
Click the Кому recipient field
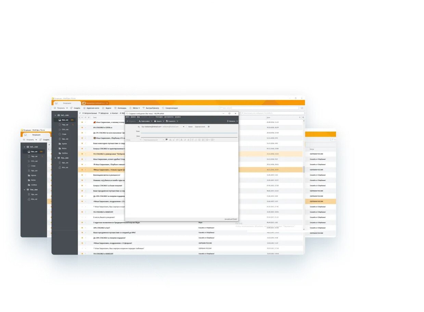point(189,132)
